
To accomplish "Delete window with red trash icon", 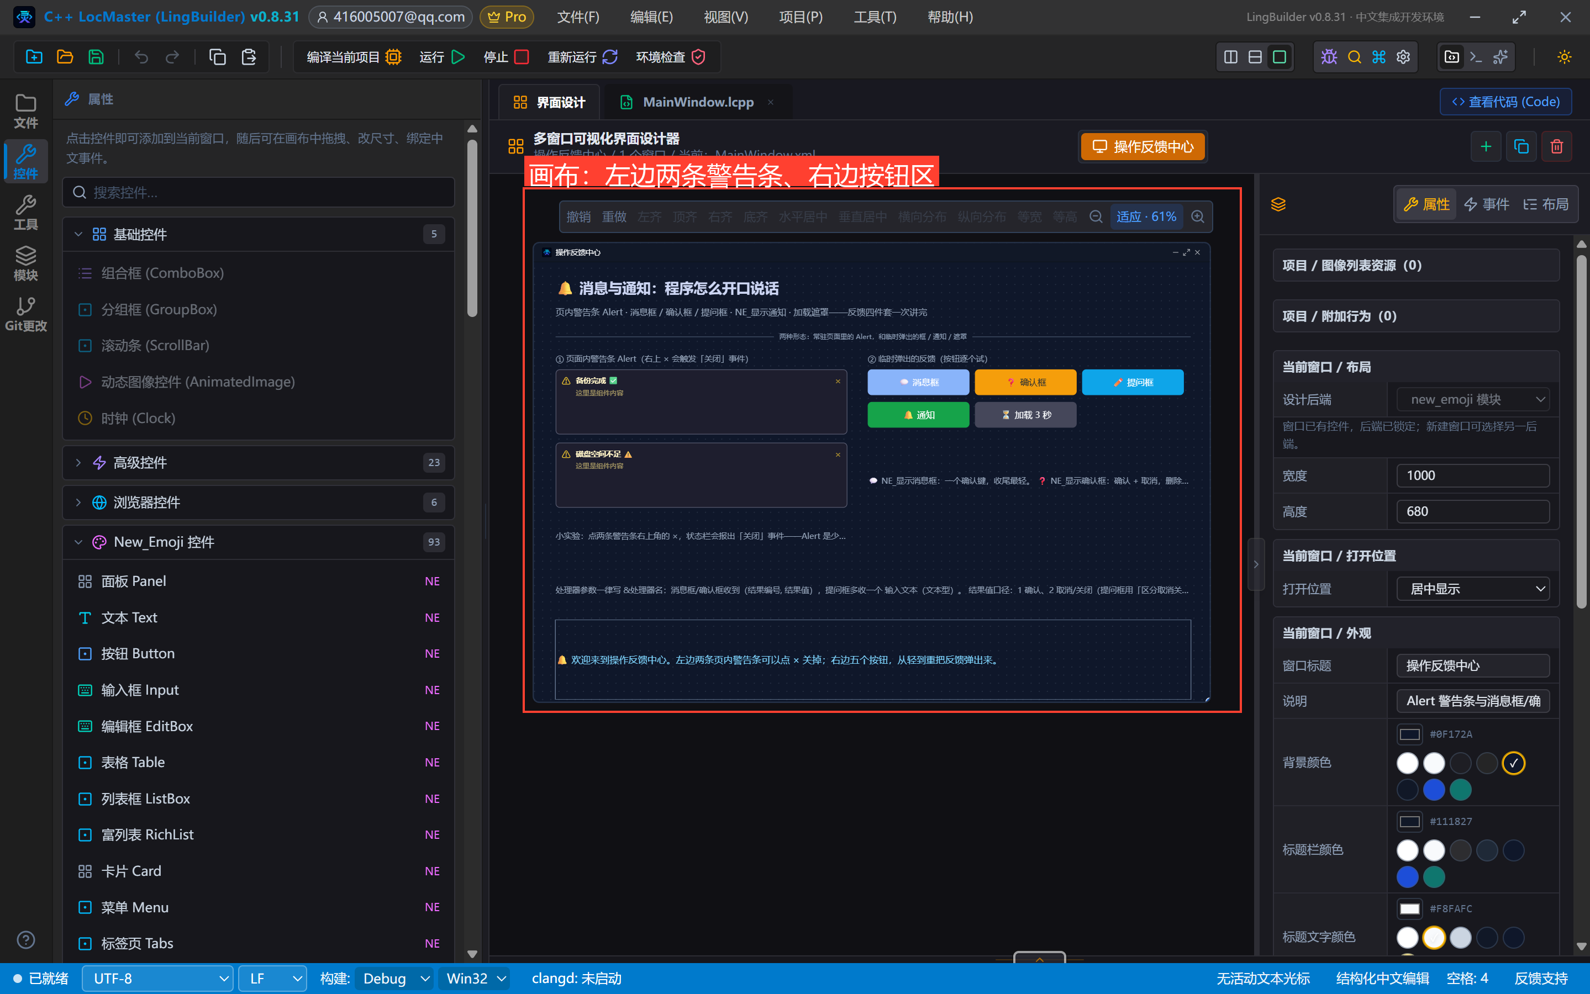I will (x=1556, y=146).
